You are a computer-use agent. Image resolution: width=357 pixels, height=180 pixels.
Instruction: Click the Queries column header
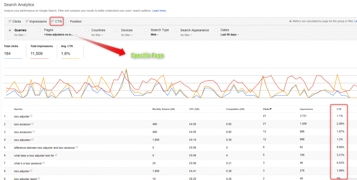(x=18, y=109)
